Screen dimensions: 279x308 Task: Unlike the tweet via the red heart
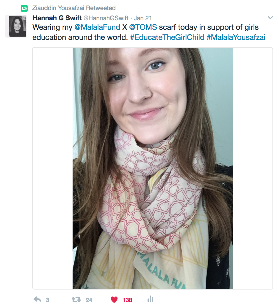114,300
